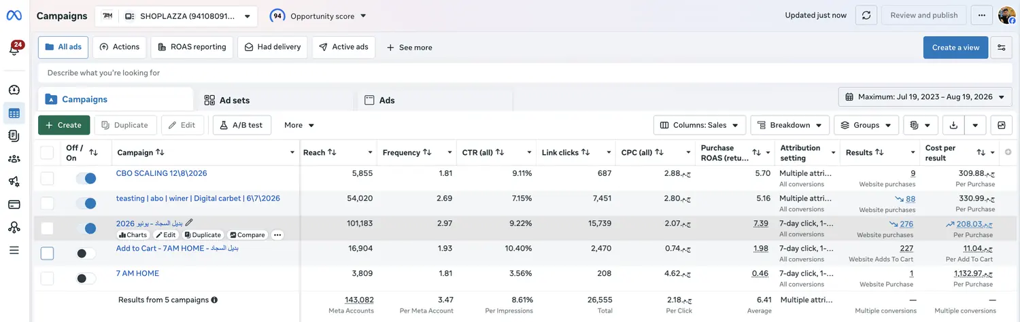The image size is (1020, 322).
Task: Select the Had delivery view tab
Action: pyautogui.click(x=273, y=48)
